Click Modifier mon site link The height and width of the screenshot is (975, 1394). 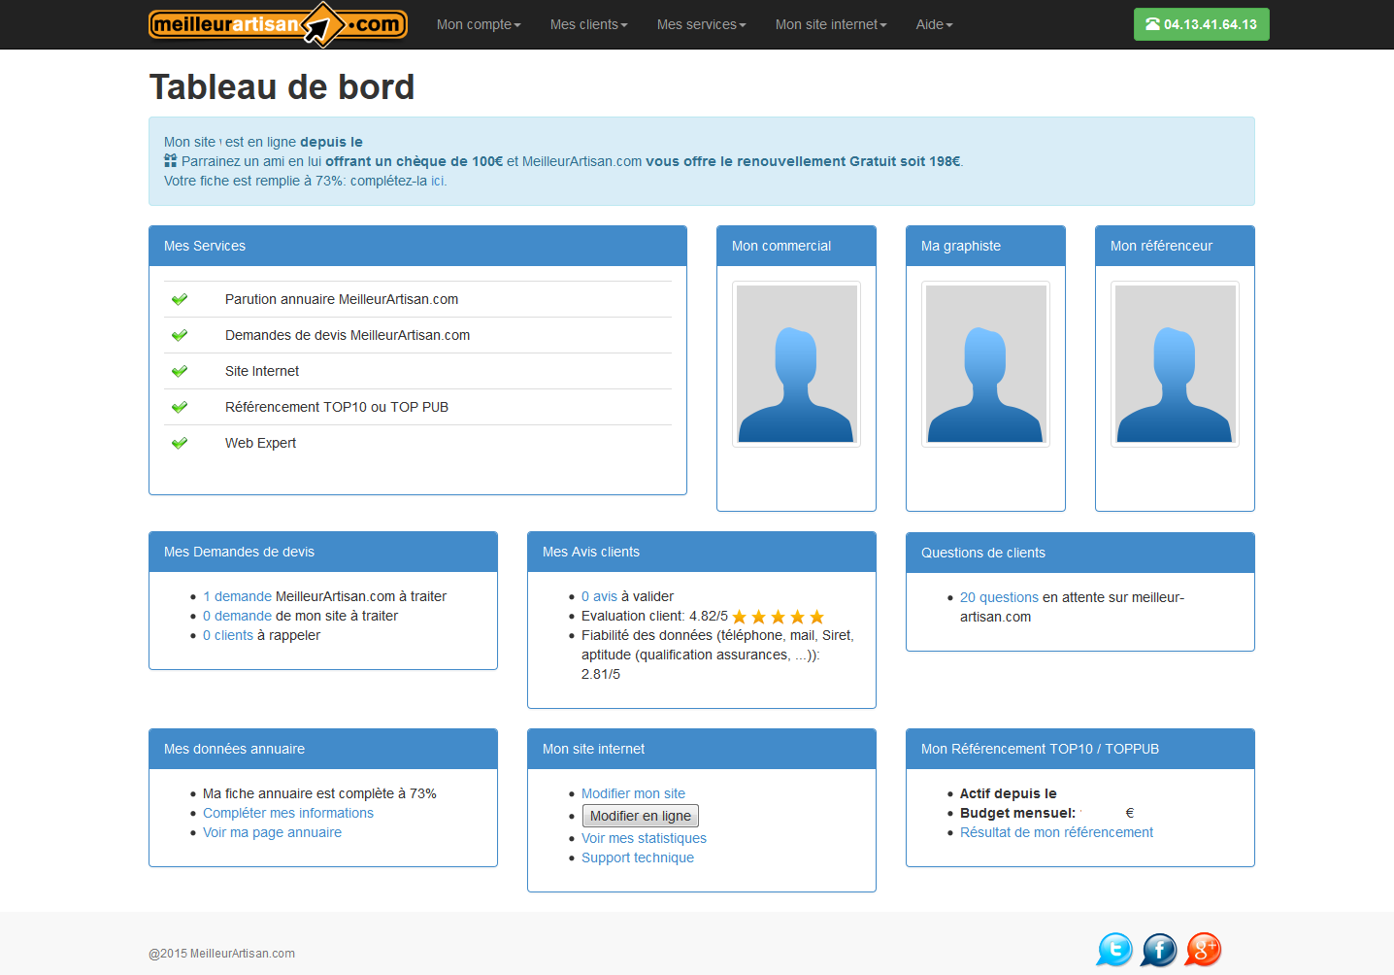click(633, 793)
